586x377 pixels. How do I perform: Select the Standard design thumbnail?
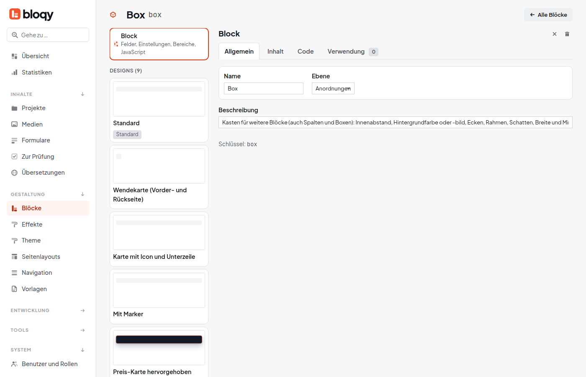(x=159, y=99)
